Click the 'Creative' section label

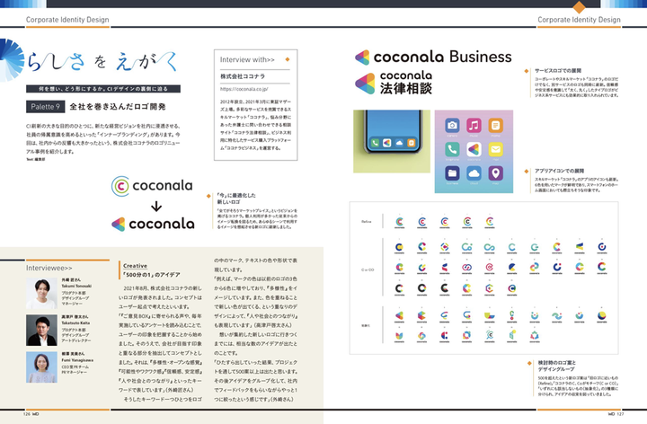135,266
